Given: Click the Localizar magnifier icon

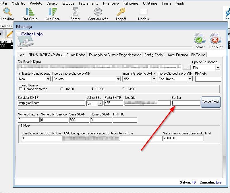Looking at the screenshot, I should click(x=7, y=11).
